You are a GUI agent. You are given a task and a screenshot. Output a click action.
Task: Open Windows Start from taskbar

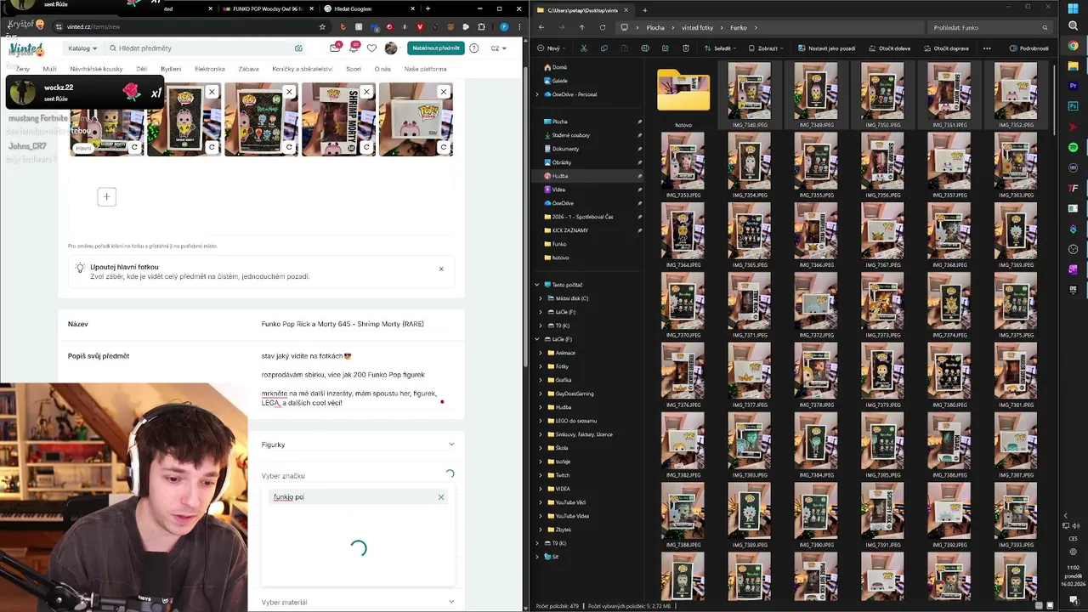click(x=1074, y=8)
